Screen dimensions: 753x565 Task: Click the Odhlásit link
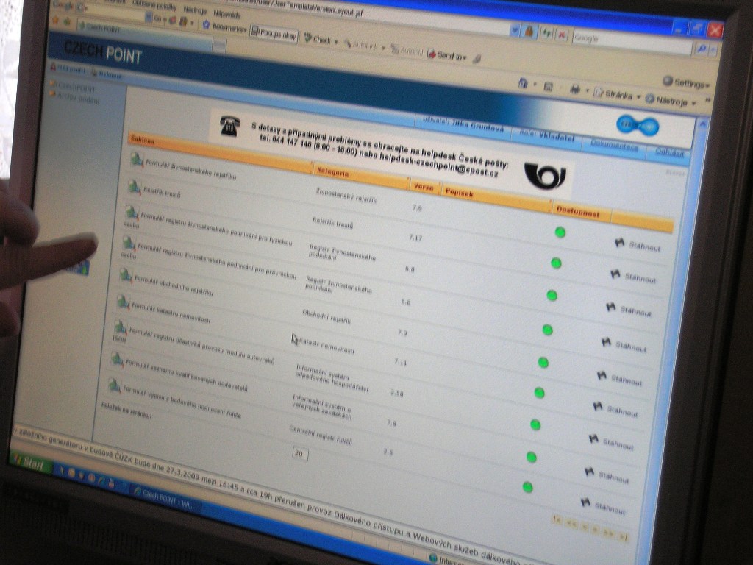pos(669,152)
